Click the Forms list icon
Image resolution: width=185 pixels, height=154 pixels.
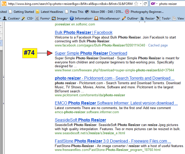pyautogui.click(x=37, y=18)
